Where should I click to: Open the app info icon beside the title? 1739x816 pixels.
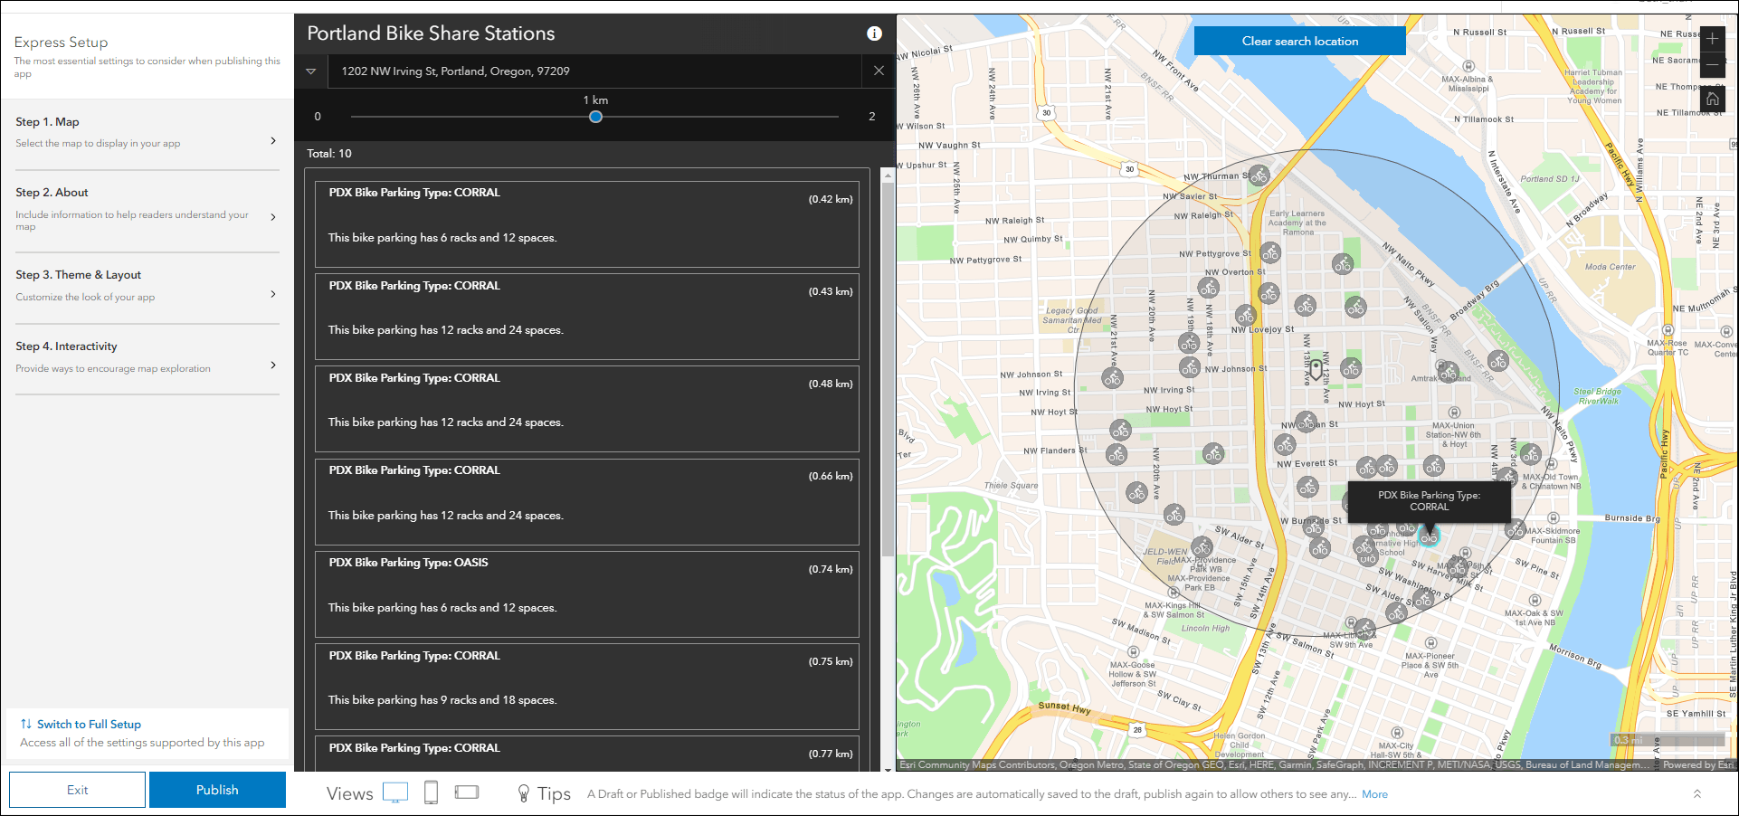[x=874, y=33]
